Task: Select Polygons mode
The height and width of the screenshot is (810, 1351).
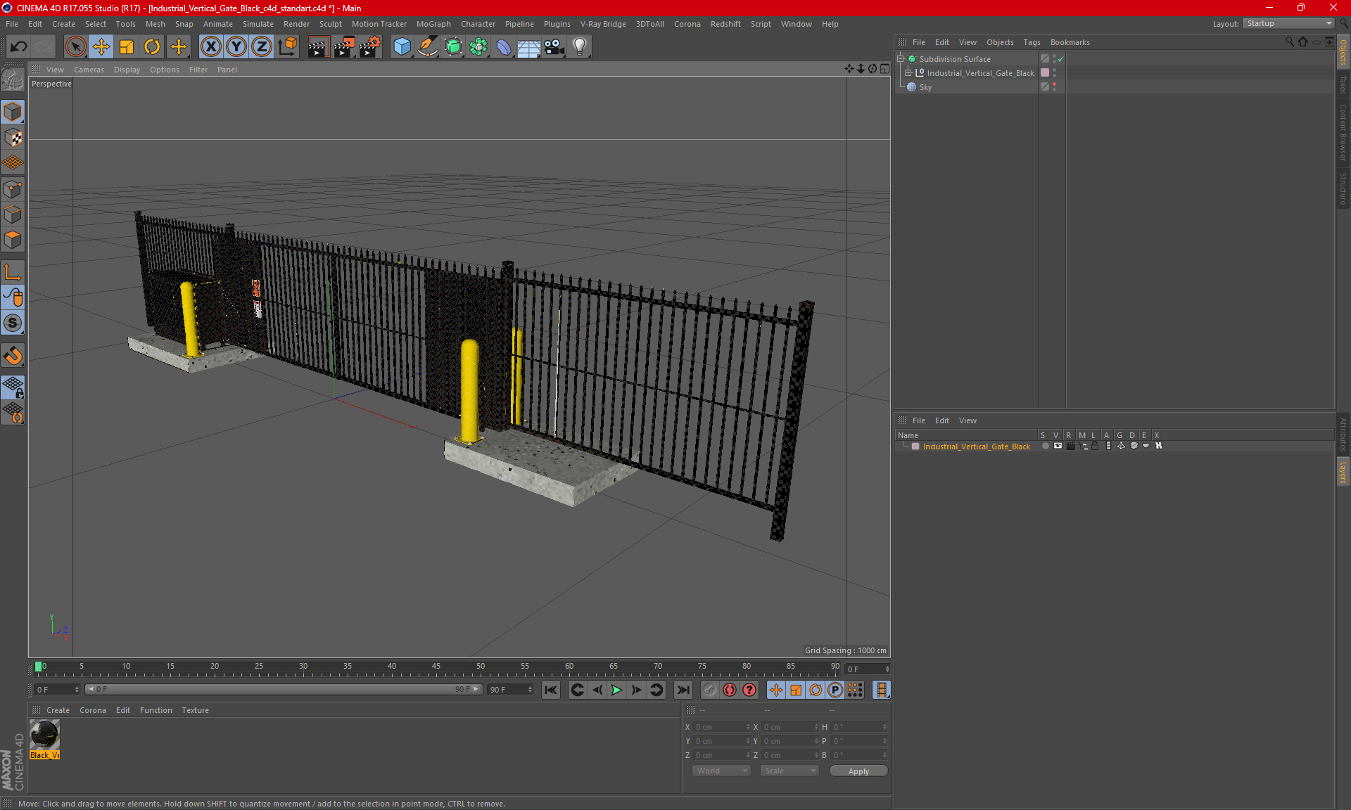Action: [x=13, y=240]
